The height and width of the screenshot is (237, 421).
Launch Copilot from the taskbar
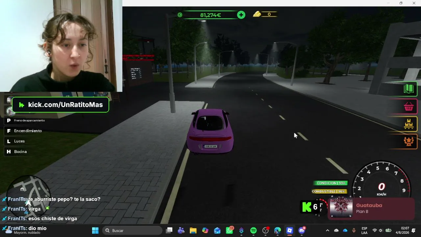(205, 230)
